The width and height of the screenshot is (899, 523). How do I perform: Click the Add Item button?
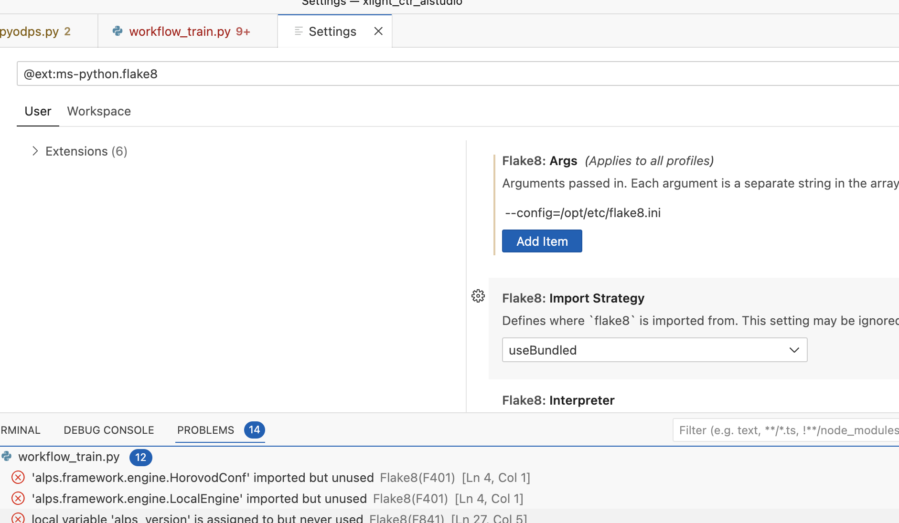click(542, 241)
